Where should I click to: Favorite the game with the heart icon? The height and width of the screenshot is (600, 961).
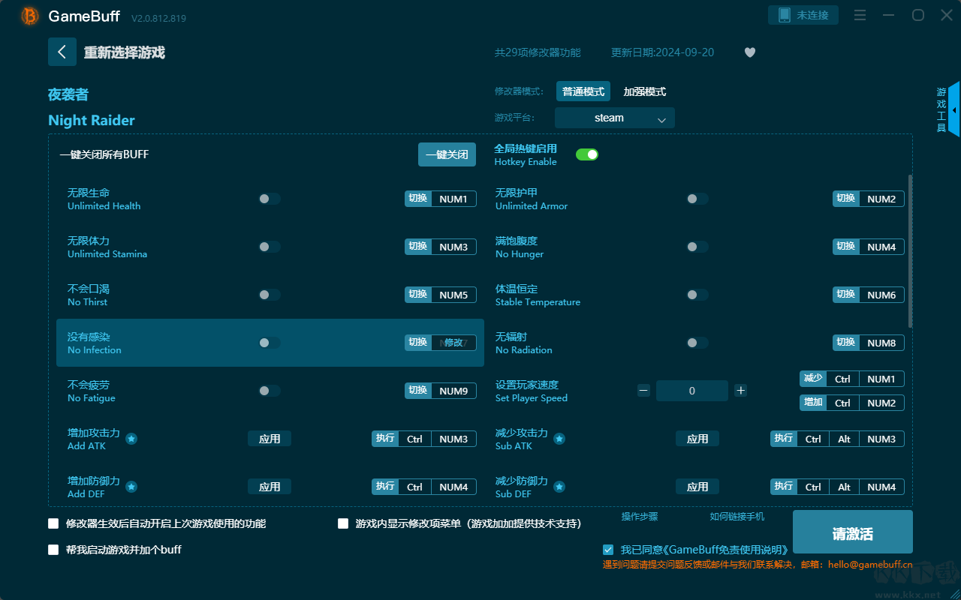[750, 52]
